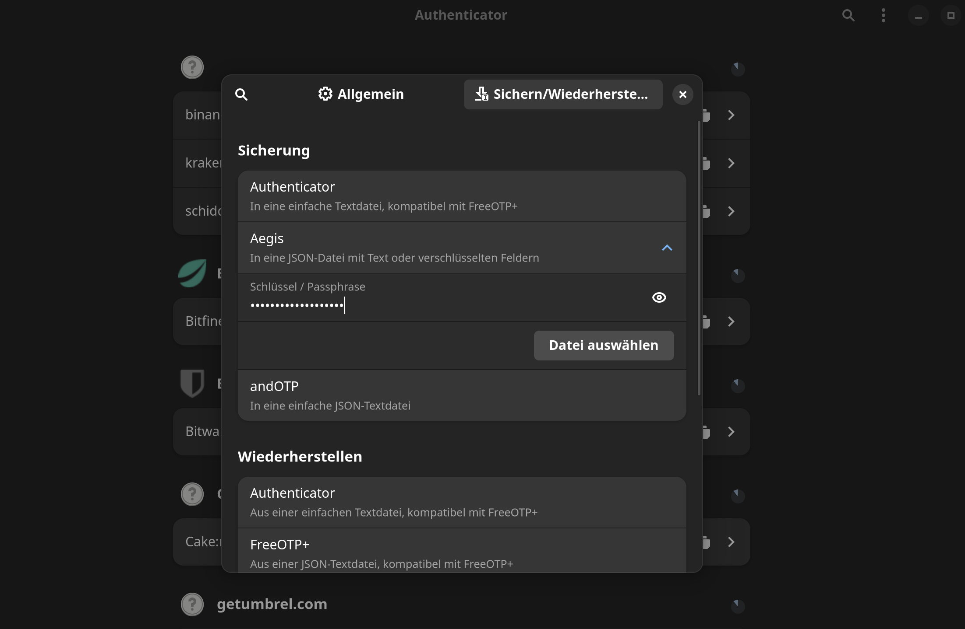Click the binance account row
Image resolution: width=965 pixels, height=629 pixels.
click(x=197, y=115)
